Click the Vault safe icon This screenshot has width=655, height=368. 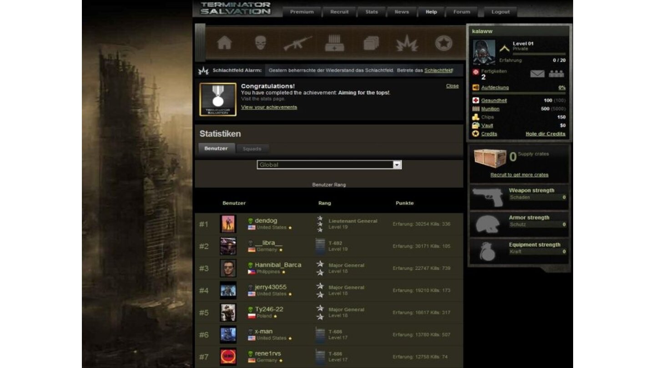[476, 125]
